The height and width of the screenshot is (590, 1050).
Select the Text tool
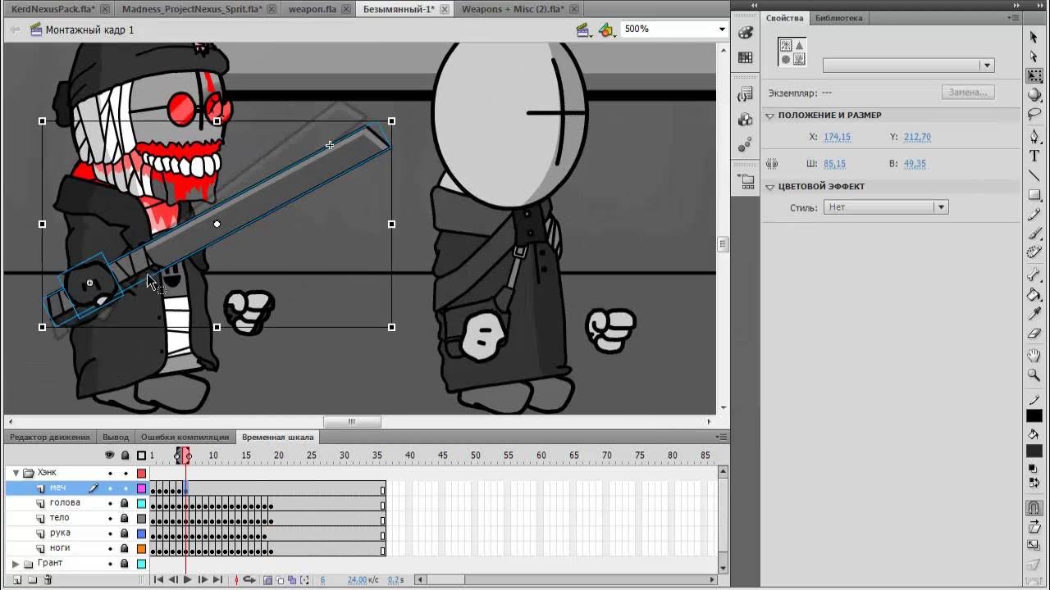pos(1034,156)
